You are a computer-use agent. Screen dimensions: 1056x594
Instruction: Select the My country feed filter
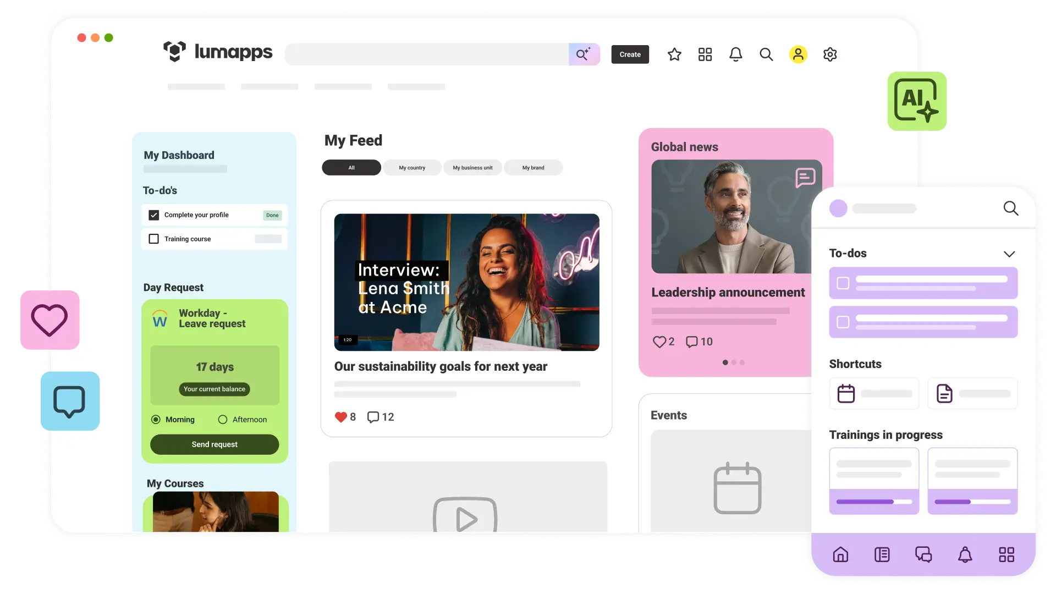tap(412, 168)
